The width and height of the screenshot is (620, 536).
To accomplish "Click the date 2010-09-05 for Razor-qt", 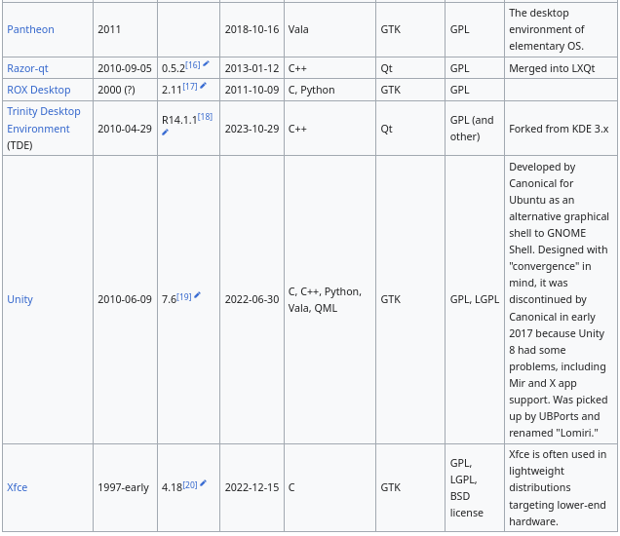I will point(125,68).
